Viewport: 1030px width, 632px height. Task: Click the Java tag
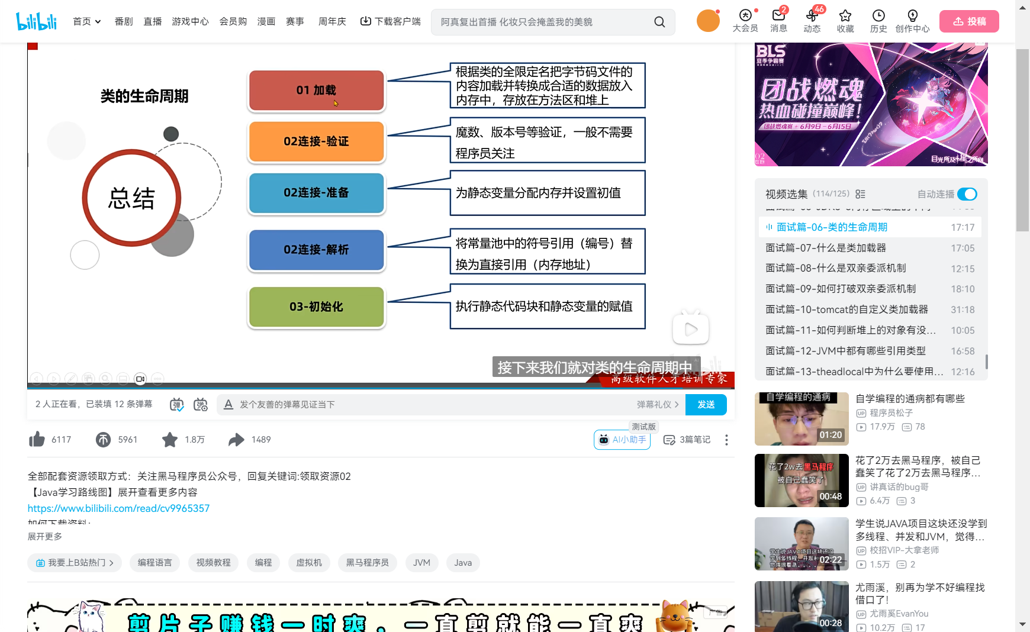pos(463,563)
